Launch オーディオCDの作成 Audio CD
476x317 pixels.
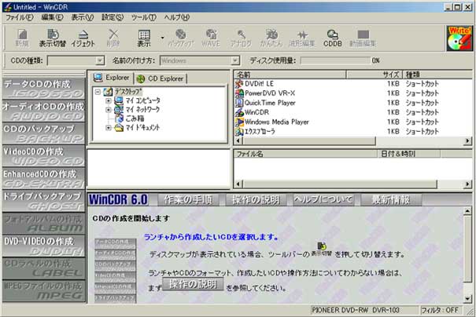tap(44, 111)
